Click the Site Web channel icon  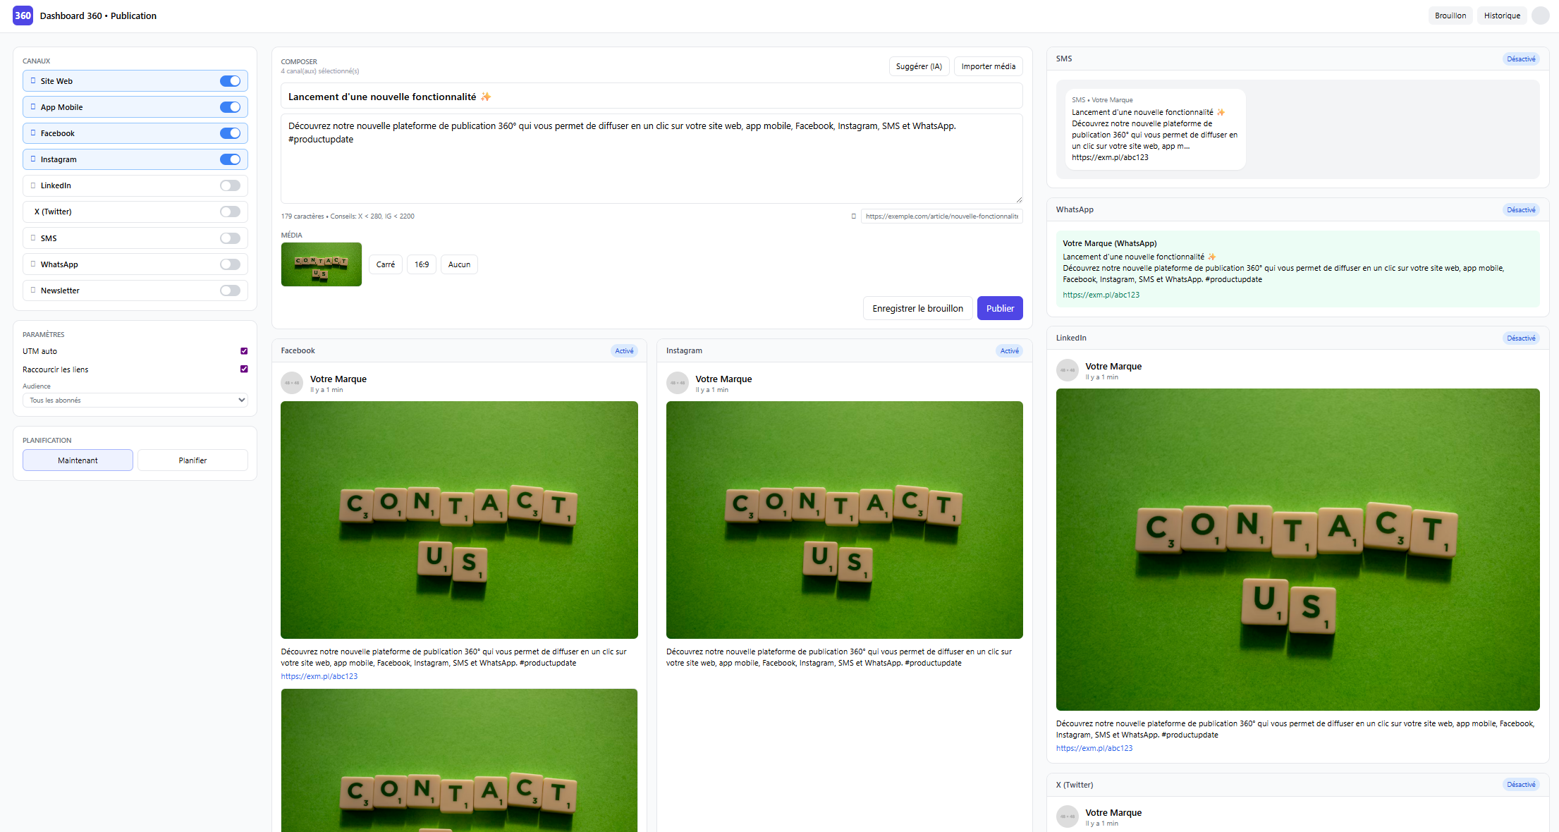pos(33,81)
